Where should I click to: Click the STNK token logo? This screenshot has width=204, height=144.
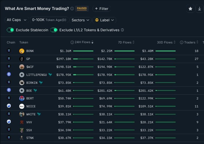click(22, 138)
